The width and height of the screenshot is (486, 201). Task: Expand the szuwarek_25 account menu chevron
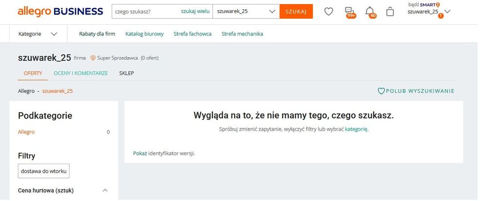click(x=447, y=12)
